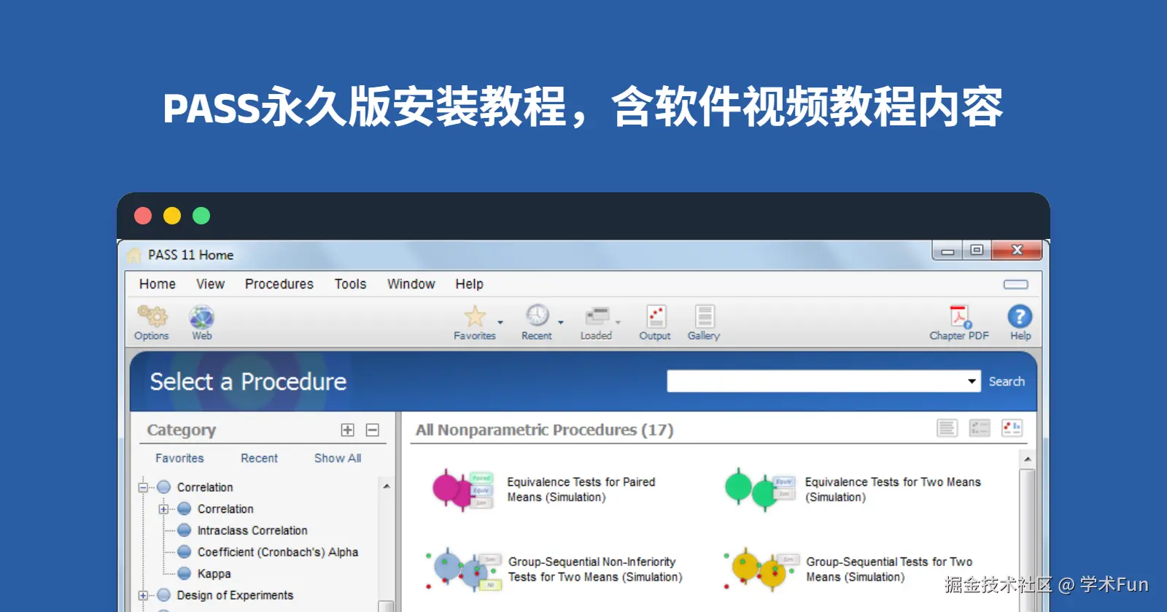
Task: Click the Group-Sequential Non-Inferiority Tests icon
Action: click(x=464, y=570)
